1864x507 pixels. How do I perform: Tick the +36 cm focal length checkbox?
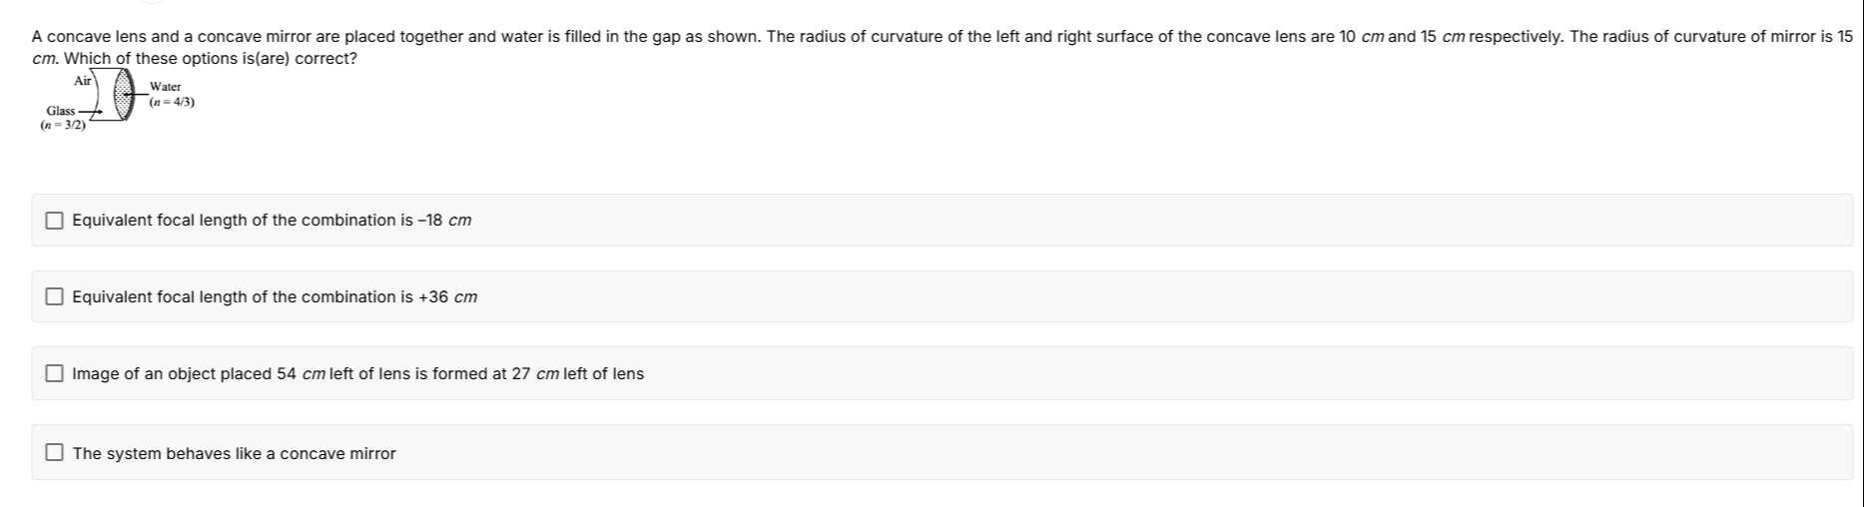point(55,297)
